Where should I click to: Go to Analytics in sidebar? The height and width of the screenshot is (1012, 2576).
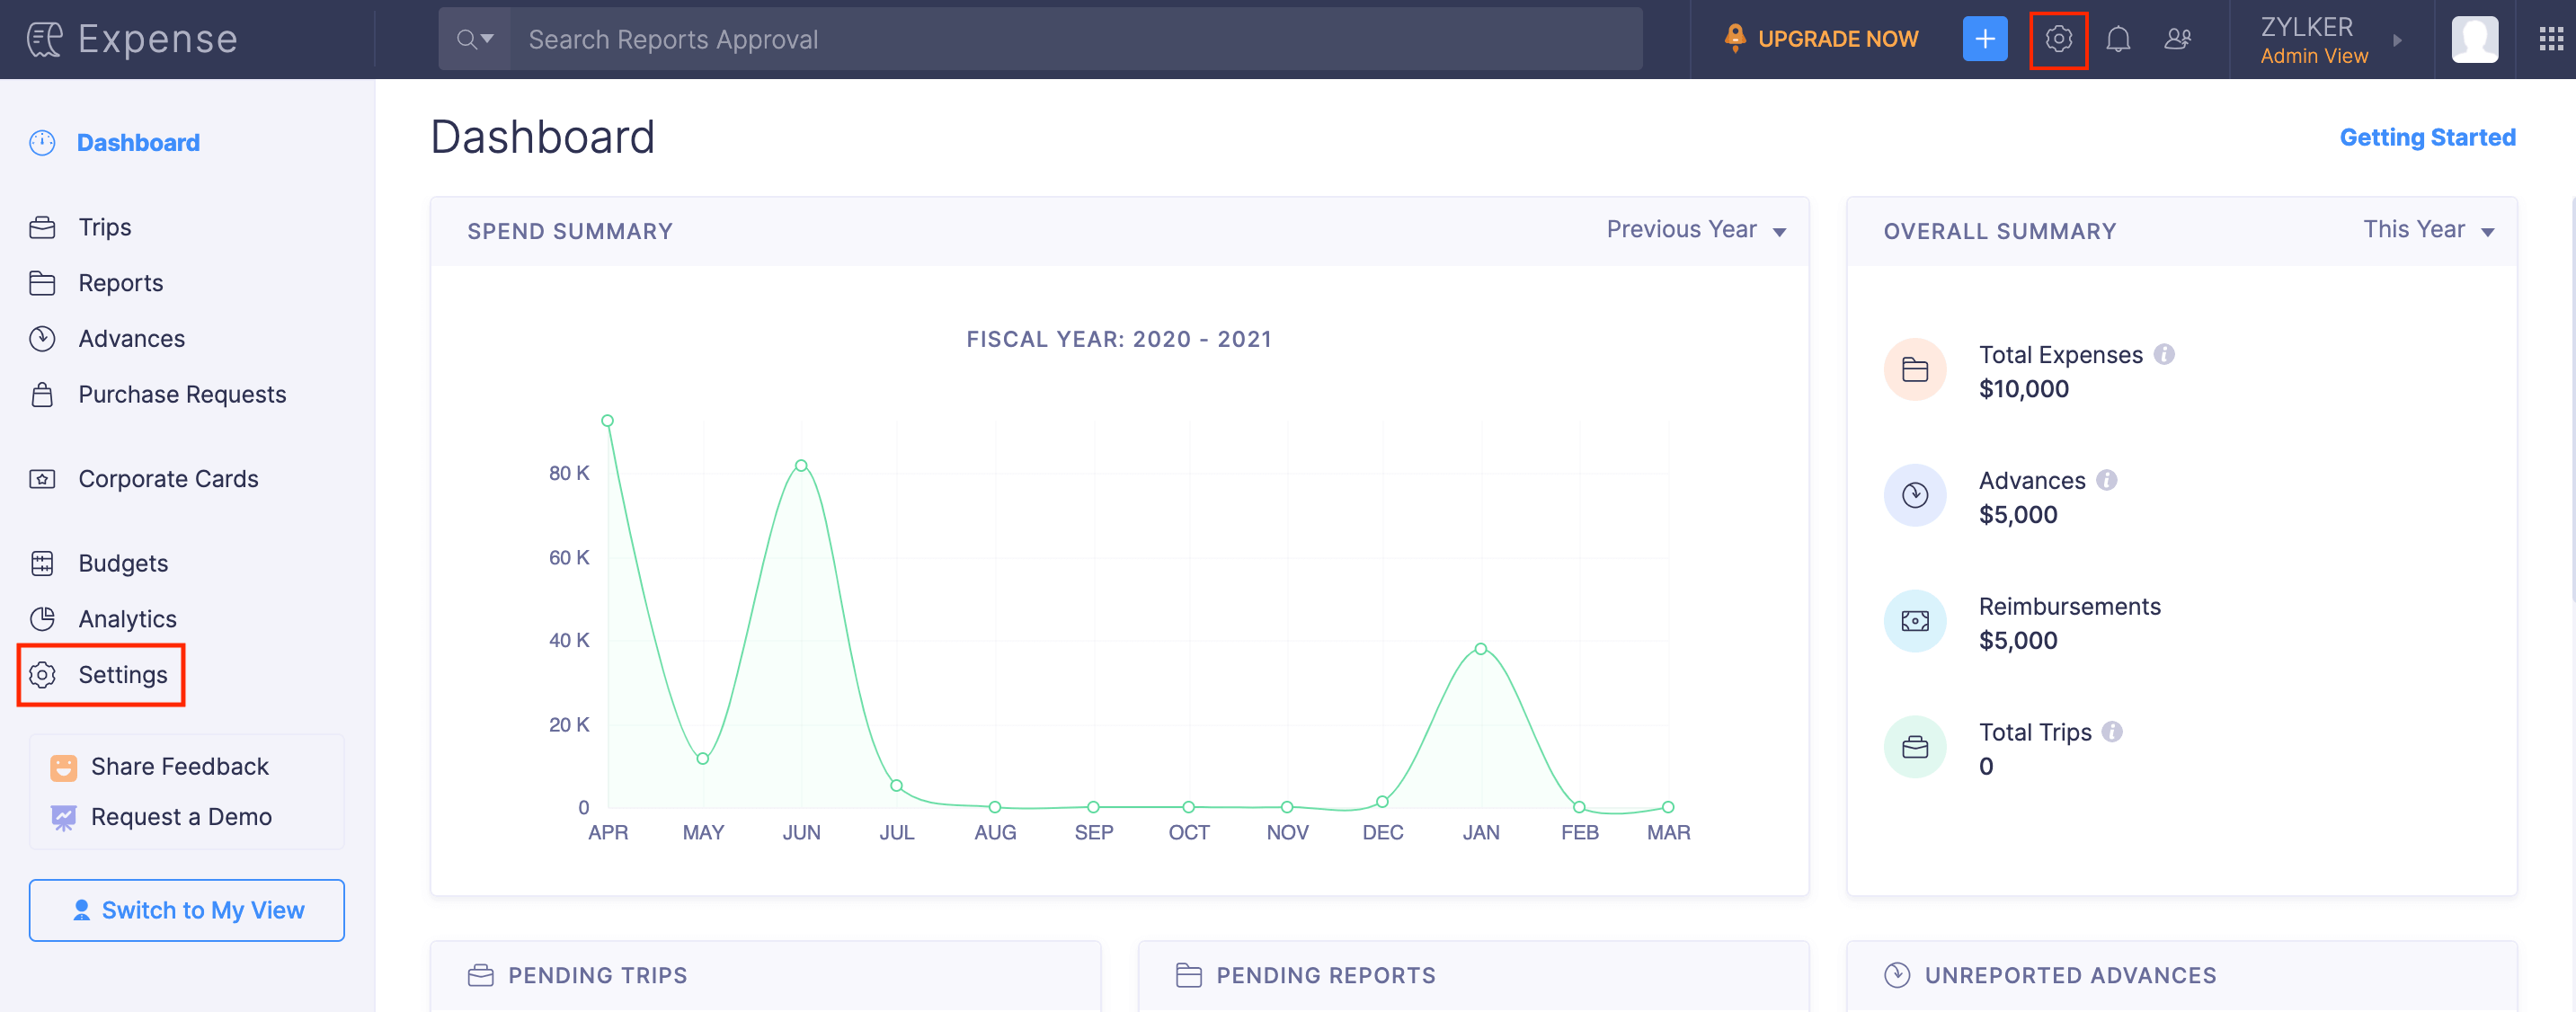click(127, 619)
